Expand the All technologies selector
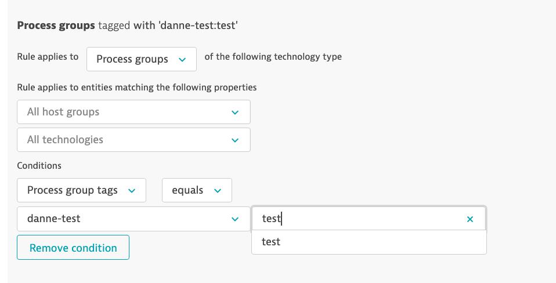Viewport: 556px width, 283px height. [x=133, y=140]
